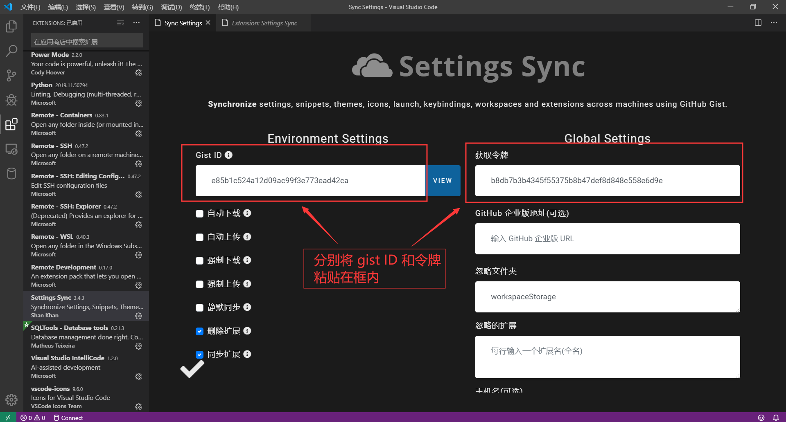Click the Gist ID info icon

229,155
